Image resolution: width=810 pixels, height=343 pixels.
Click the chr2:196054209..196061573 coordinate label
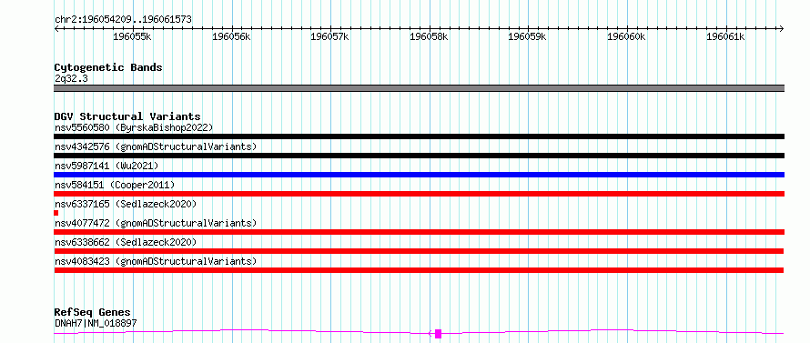pyautogui.click(x=123, y=20)
